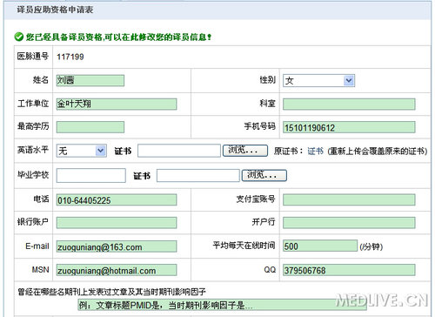Click the 毕业学校 certificate file field
The height and width of the screenshot is (317, 435).
coord(198,175)
